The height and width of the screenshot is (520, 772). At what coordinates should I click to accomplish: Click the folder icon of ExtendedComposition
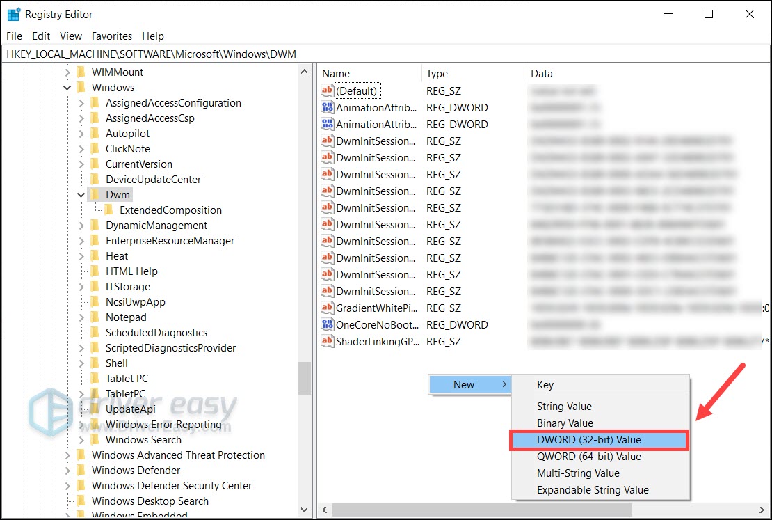[x=108, y=210]
